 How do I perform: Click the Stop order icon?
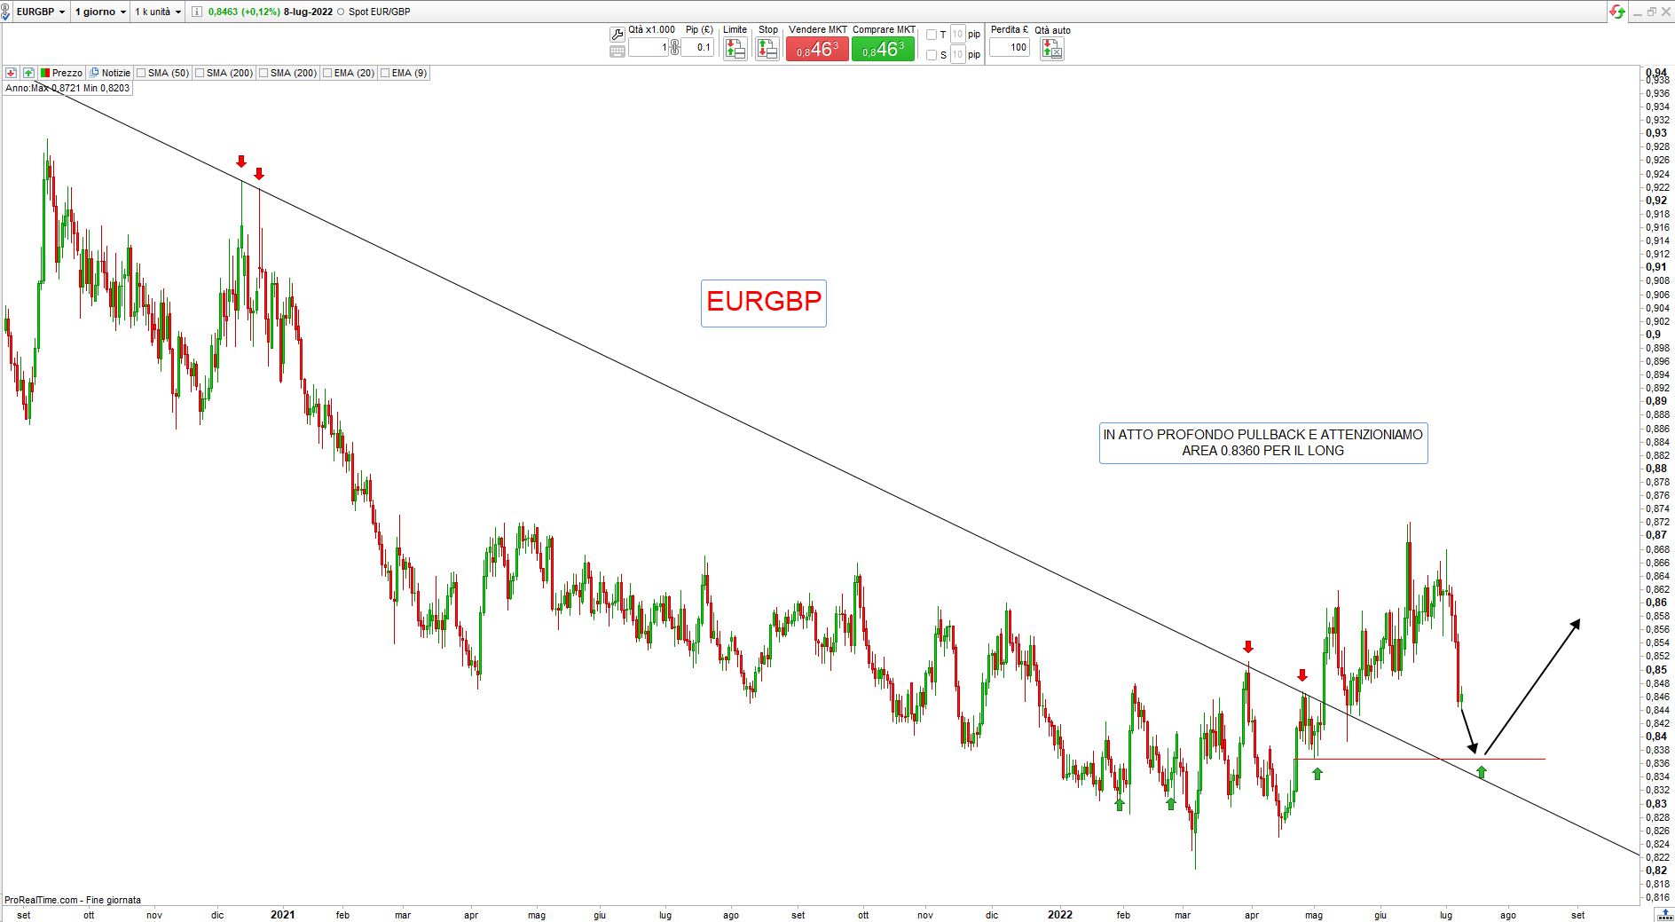[x=767, y=49]
